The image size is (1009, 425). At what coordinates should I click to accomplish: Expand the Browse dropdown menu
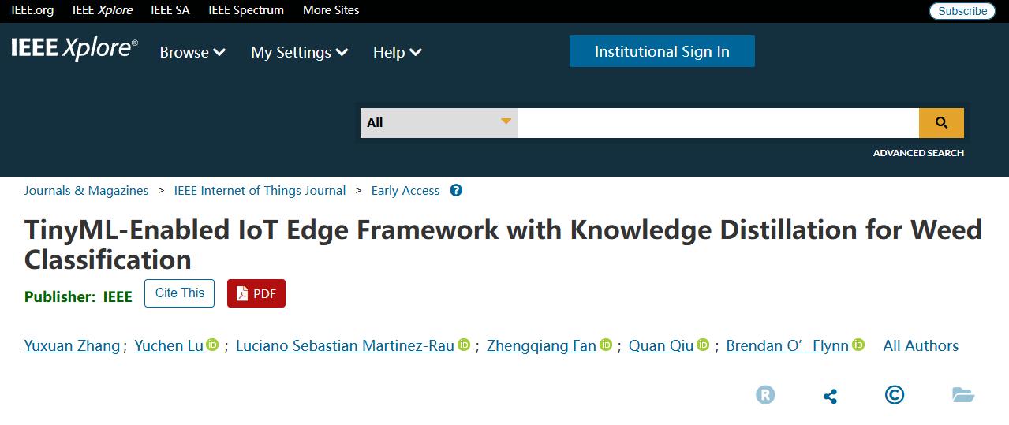click(192, 52)
